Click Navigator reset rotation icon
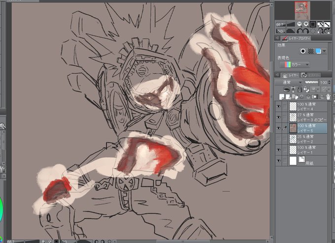 coord(313,31)
